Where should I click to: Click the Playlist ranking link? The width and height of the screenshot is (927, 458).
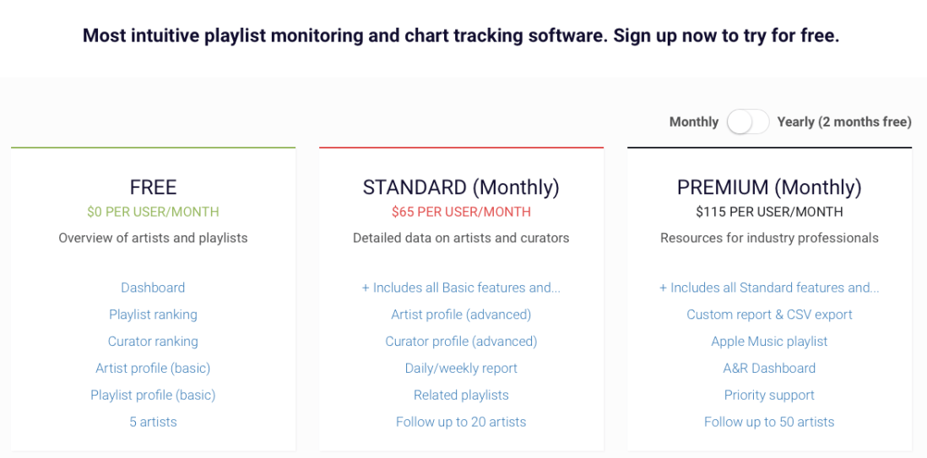click(153, 315)
